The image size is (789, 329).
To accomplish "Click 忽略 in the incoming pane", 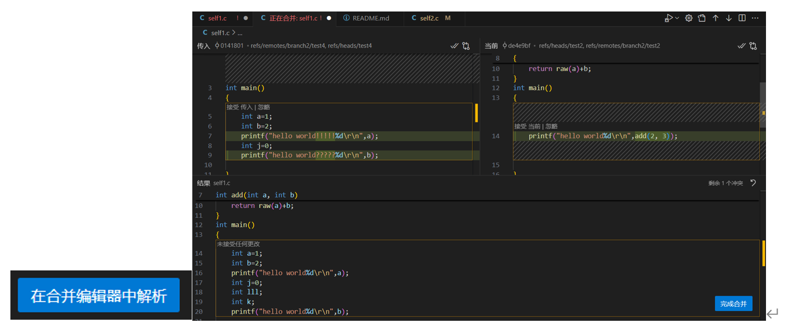I will (x=264, y=107).
